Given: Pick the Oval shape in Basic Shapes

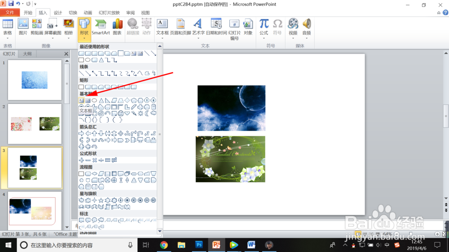Looking at the screenshot, I should click(94, 100).
